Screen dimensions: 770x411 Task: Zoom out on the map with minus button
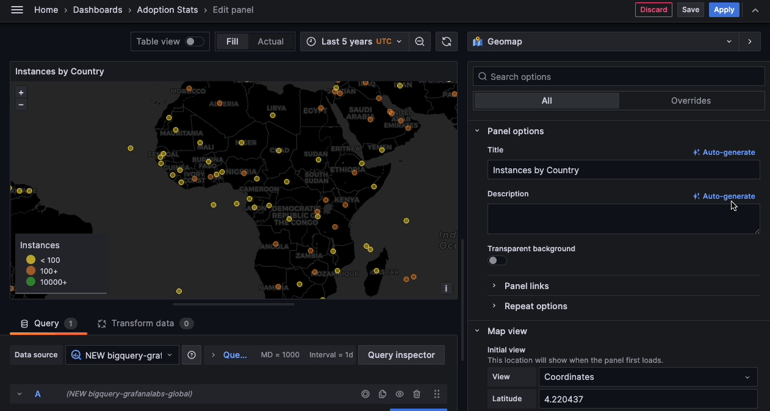[21, 105]
